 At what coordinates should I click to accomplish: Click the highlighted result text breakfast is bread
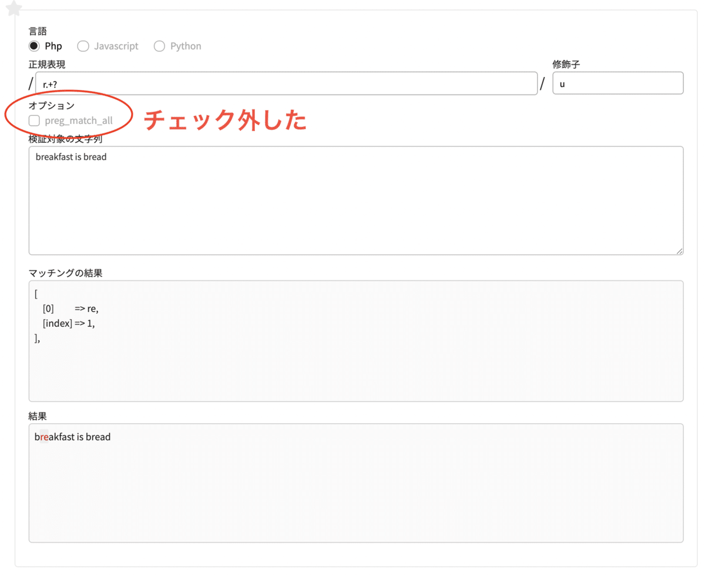pyautogui.click(x=73, y=437)
